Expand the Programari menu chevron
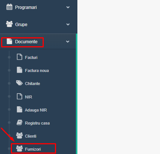 (x=68, y=7)
